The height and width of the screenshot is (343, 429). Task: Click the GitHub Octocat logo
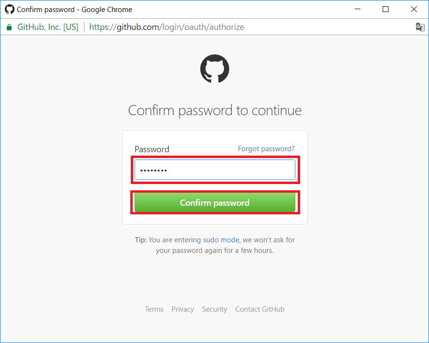point(215,68)
